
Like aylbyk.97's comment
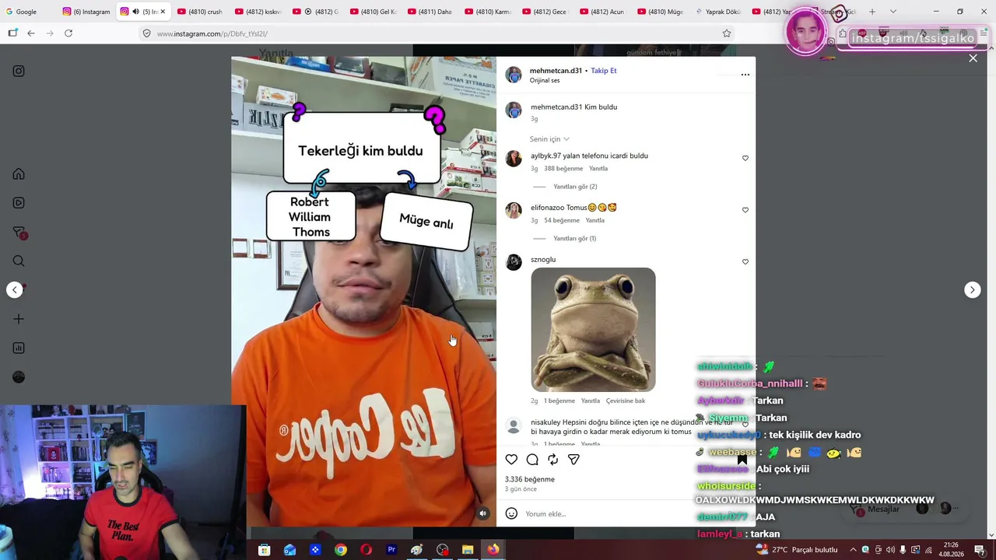745,158
